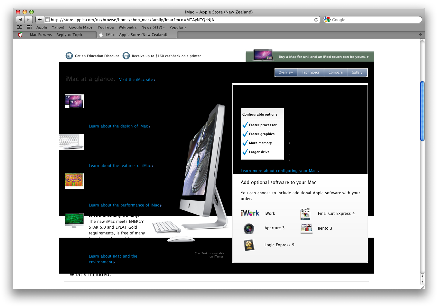Switch to the Tech Specs tab
This screenshot has width=438, height=307.
pos(311,73)
